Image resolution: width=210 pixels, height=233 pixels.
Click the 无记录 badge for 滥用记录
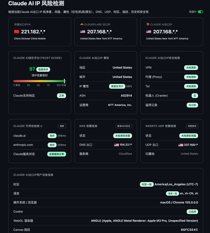pyautogui.click(x=192, y=105)
